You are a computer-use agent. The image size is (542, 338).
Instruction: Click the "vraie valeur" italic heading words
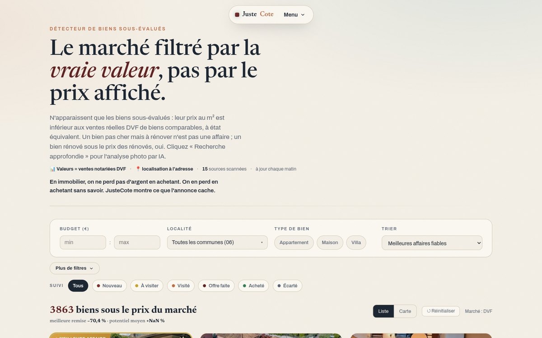tap(103, 70)
